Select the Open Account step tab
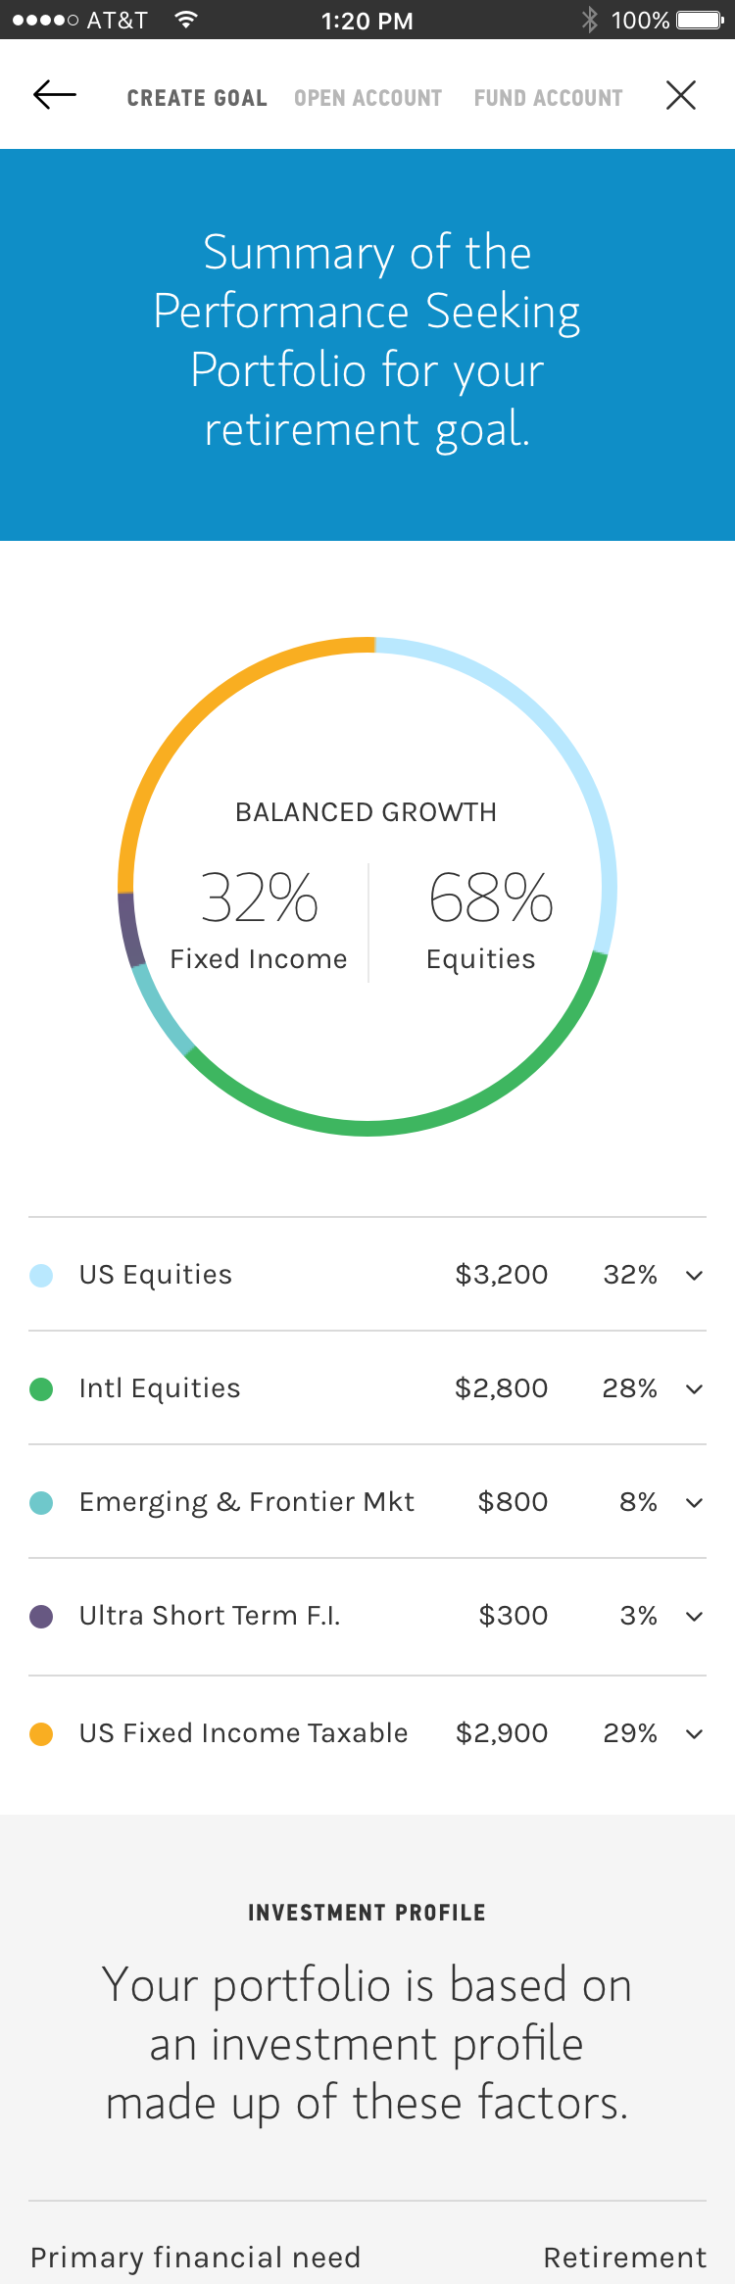 click(367, 98)
